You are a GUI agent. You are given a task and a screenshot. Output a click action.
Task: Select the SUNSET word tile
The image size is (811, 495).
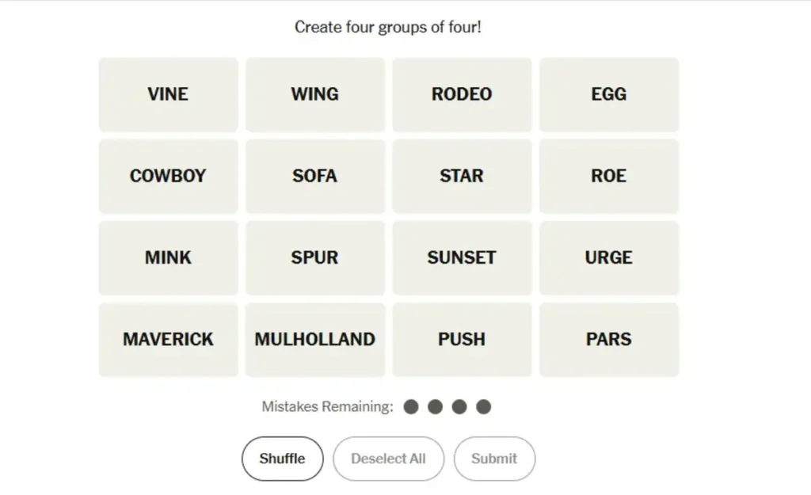[462, 257]
